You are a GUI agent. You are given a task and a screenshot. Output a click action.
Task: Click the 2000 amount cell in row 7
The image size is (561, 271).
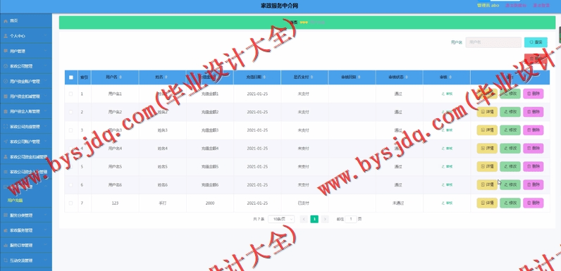tap(209, 203)
